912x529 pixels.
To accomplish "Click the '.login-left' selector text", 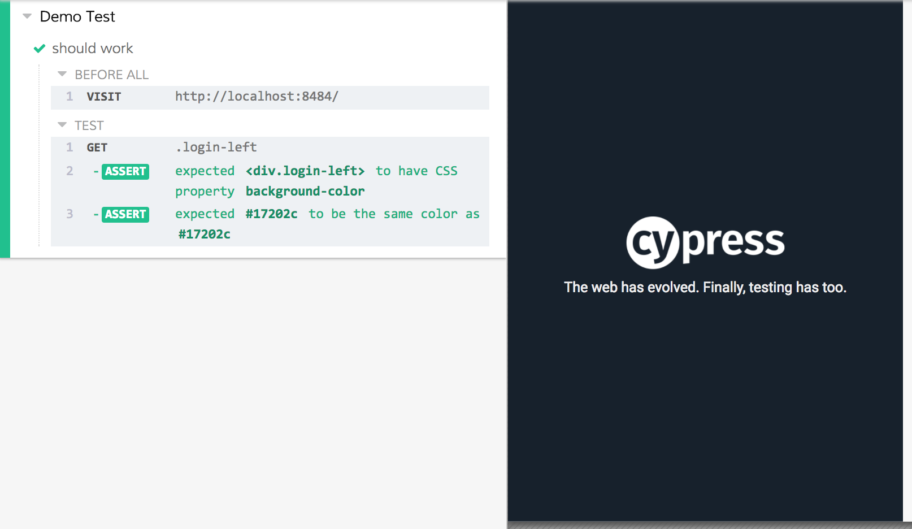I will (x=216, y=147).
